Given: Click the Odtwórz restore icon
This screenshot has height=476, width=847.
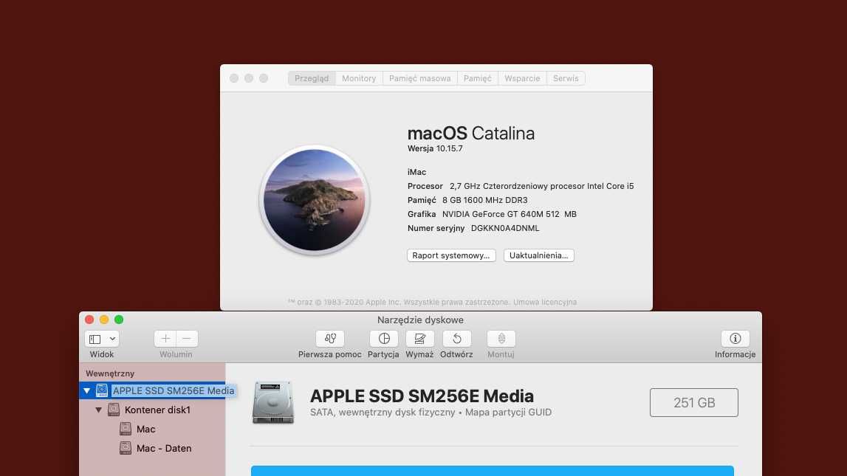Looking at the screenshot, I should click(x=456, y=339).
